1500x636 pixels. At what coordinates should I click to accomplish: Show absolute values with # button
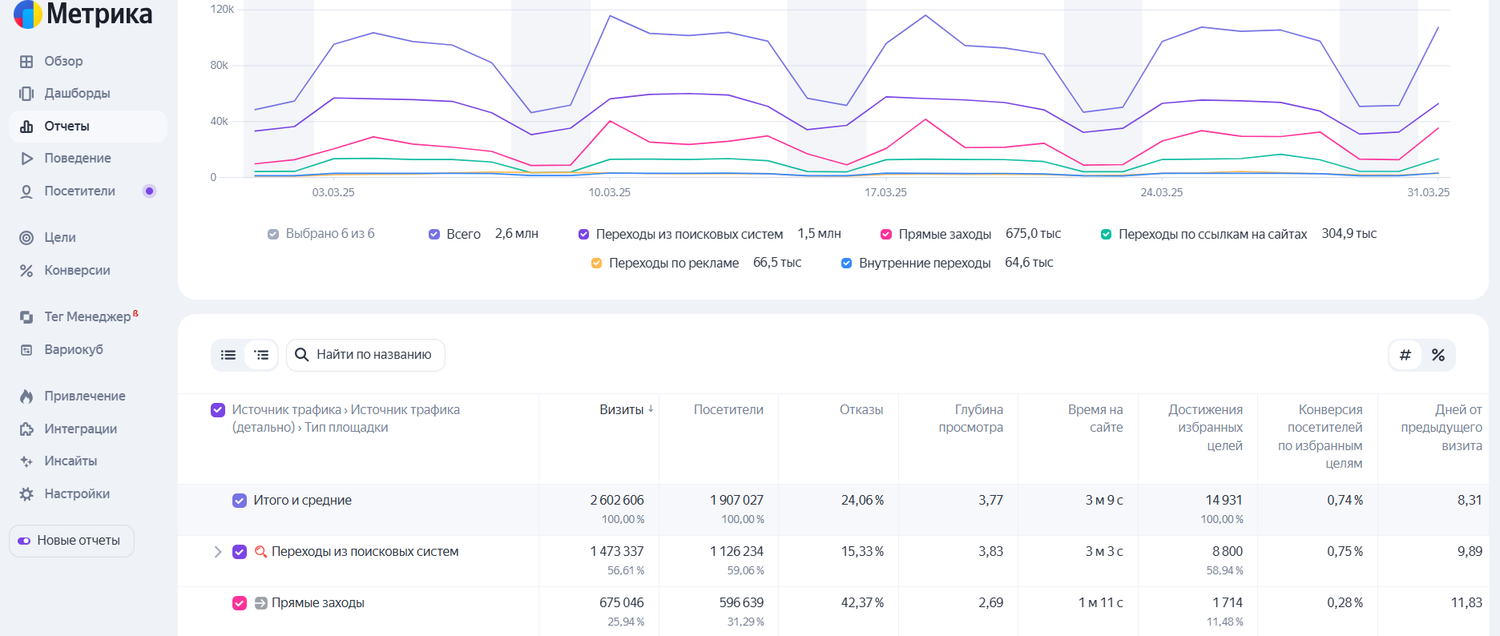pos(1405,355)
